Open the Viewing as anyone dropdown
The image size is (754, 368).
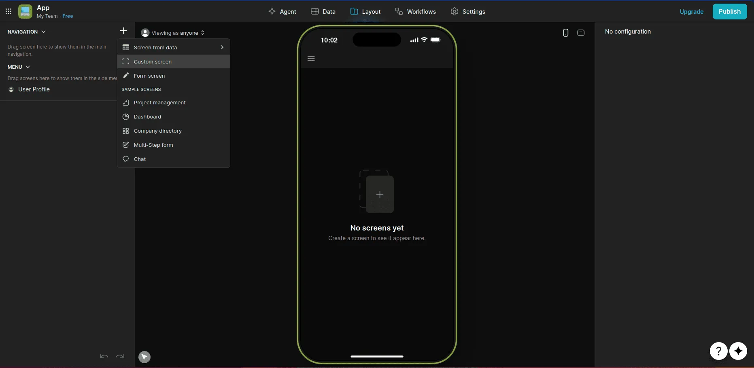173,33
